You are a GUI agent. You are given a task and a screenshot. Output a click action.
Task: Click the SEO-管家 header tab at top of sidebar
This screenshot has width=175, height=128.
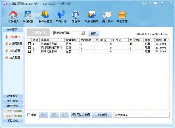tap(13, 30)
